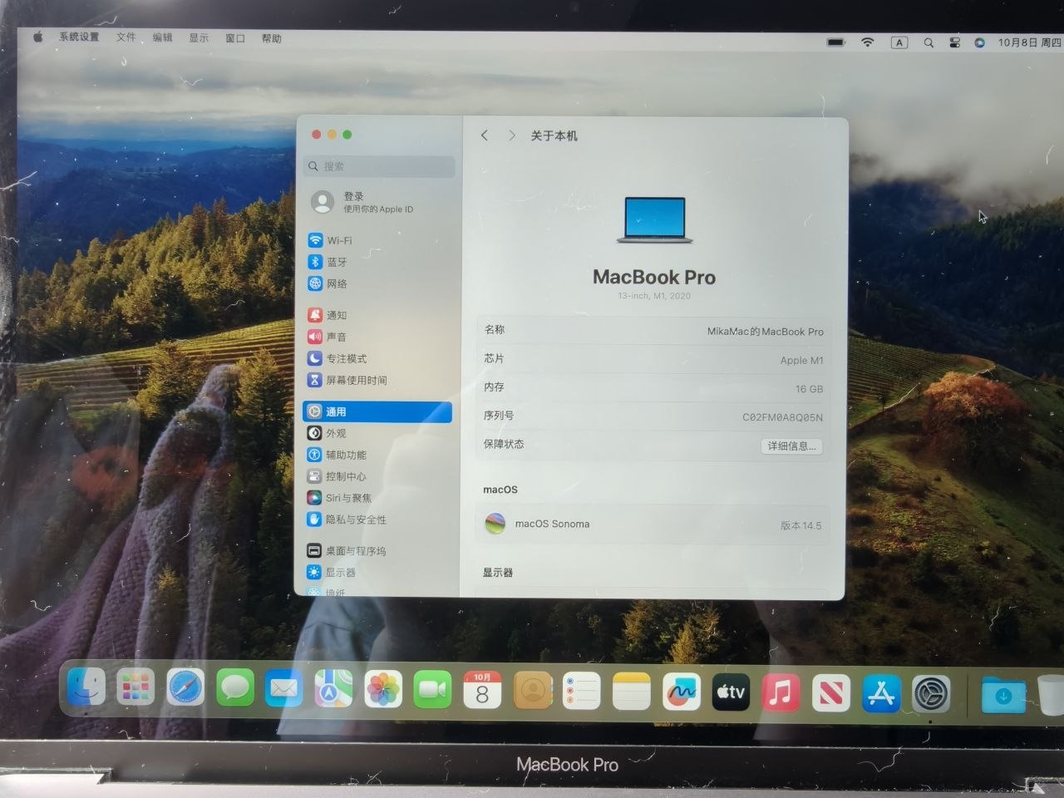
Task: Open the 系统设置 menu
Action: tap(79, 37)
